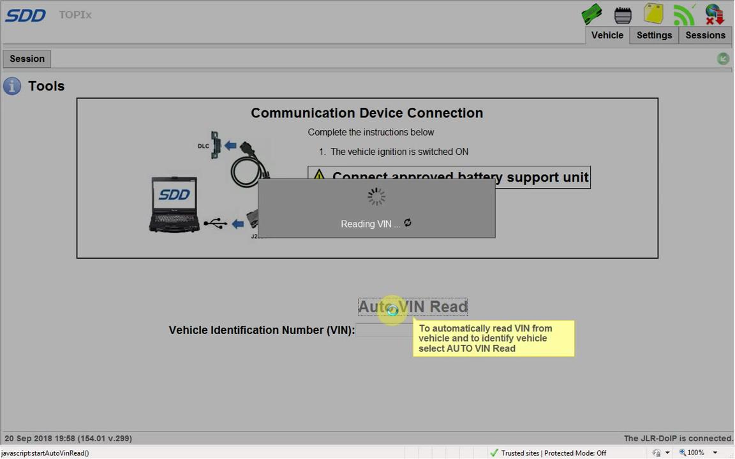The width and height of the screenshot is (735, 459).
Task: Click the SDD laptop illustration
Action: click(174, 204)
